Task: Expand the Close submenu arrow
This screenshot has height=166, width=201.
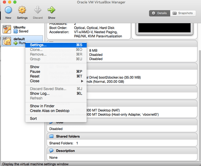Action: [82, 81]
